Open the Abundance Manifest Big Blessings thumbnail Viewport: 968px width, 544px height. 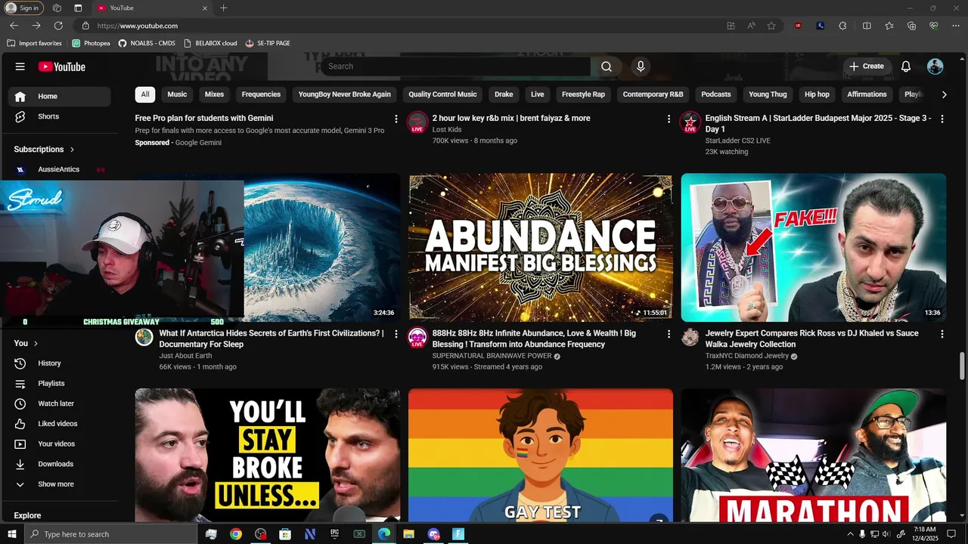541,248
